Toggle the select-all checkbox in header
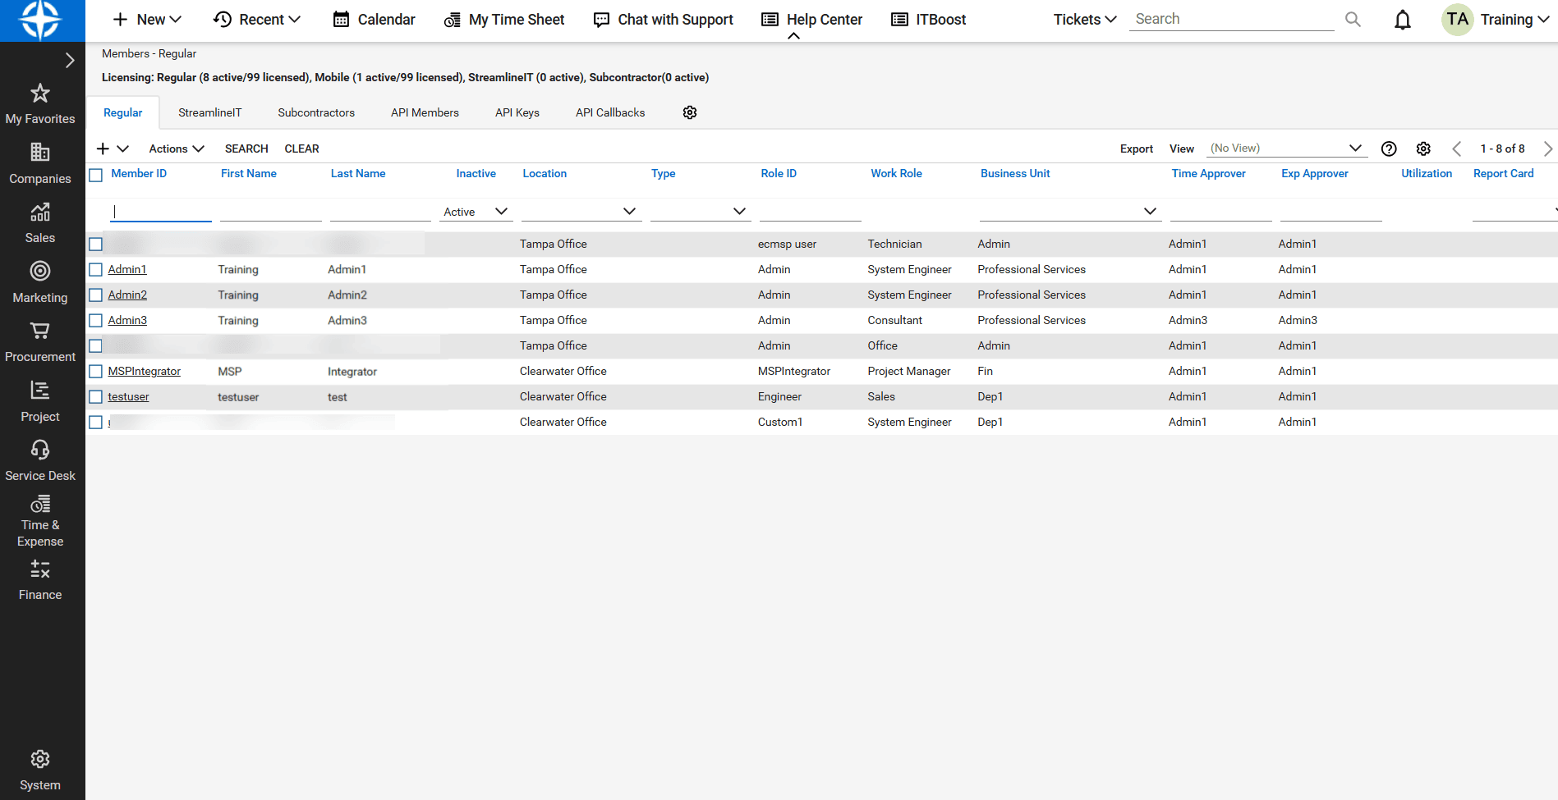Image resolution: width=1558 pixels, height=800 pixels. [96, 175]
